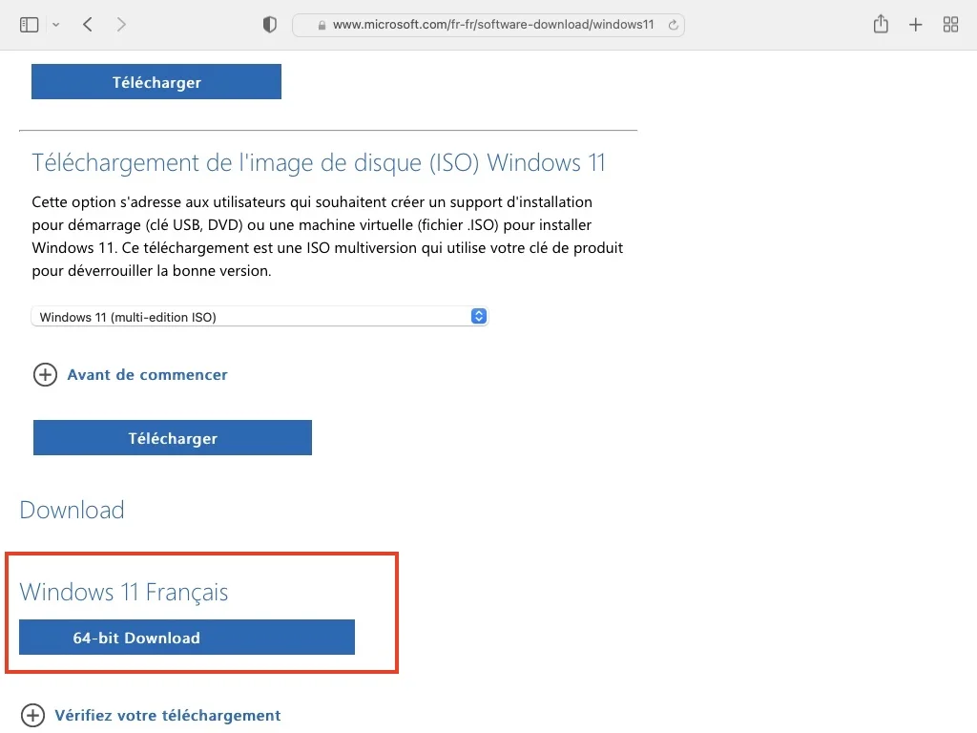Open the 'Windows 11 (multi-edition ISO)' selector
Screen dimensions: 977x733
[260, 316]
